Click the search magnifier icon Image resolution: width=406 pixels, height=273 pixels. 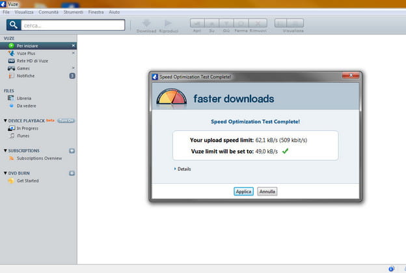click(12, 25)
